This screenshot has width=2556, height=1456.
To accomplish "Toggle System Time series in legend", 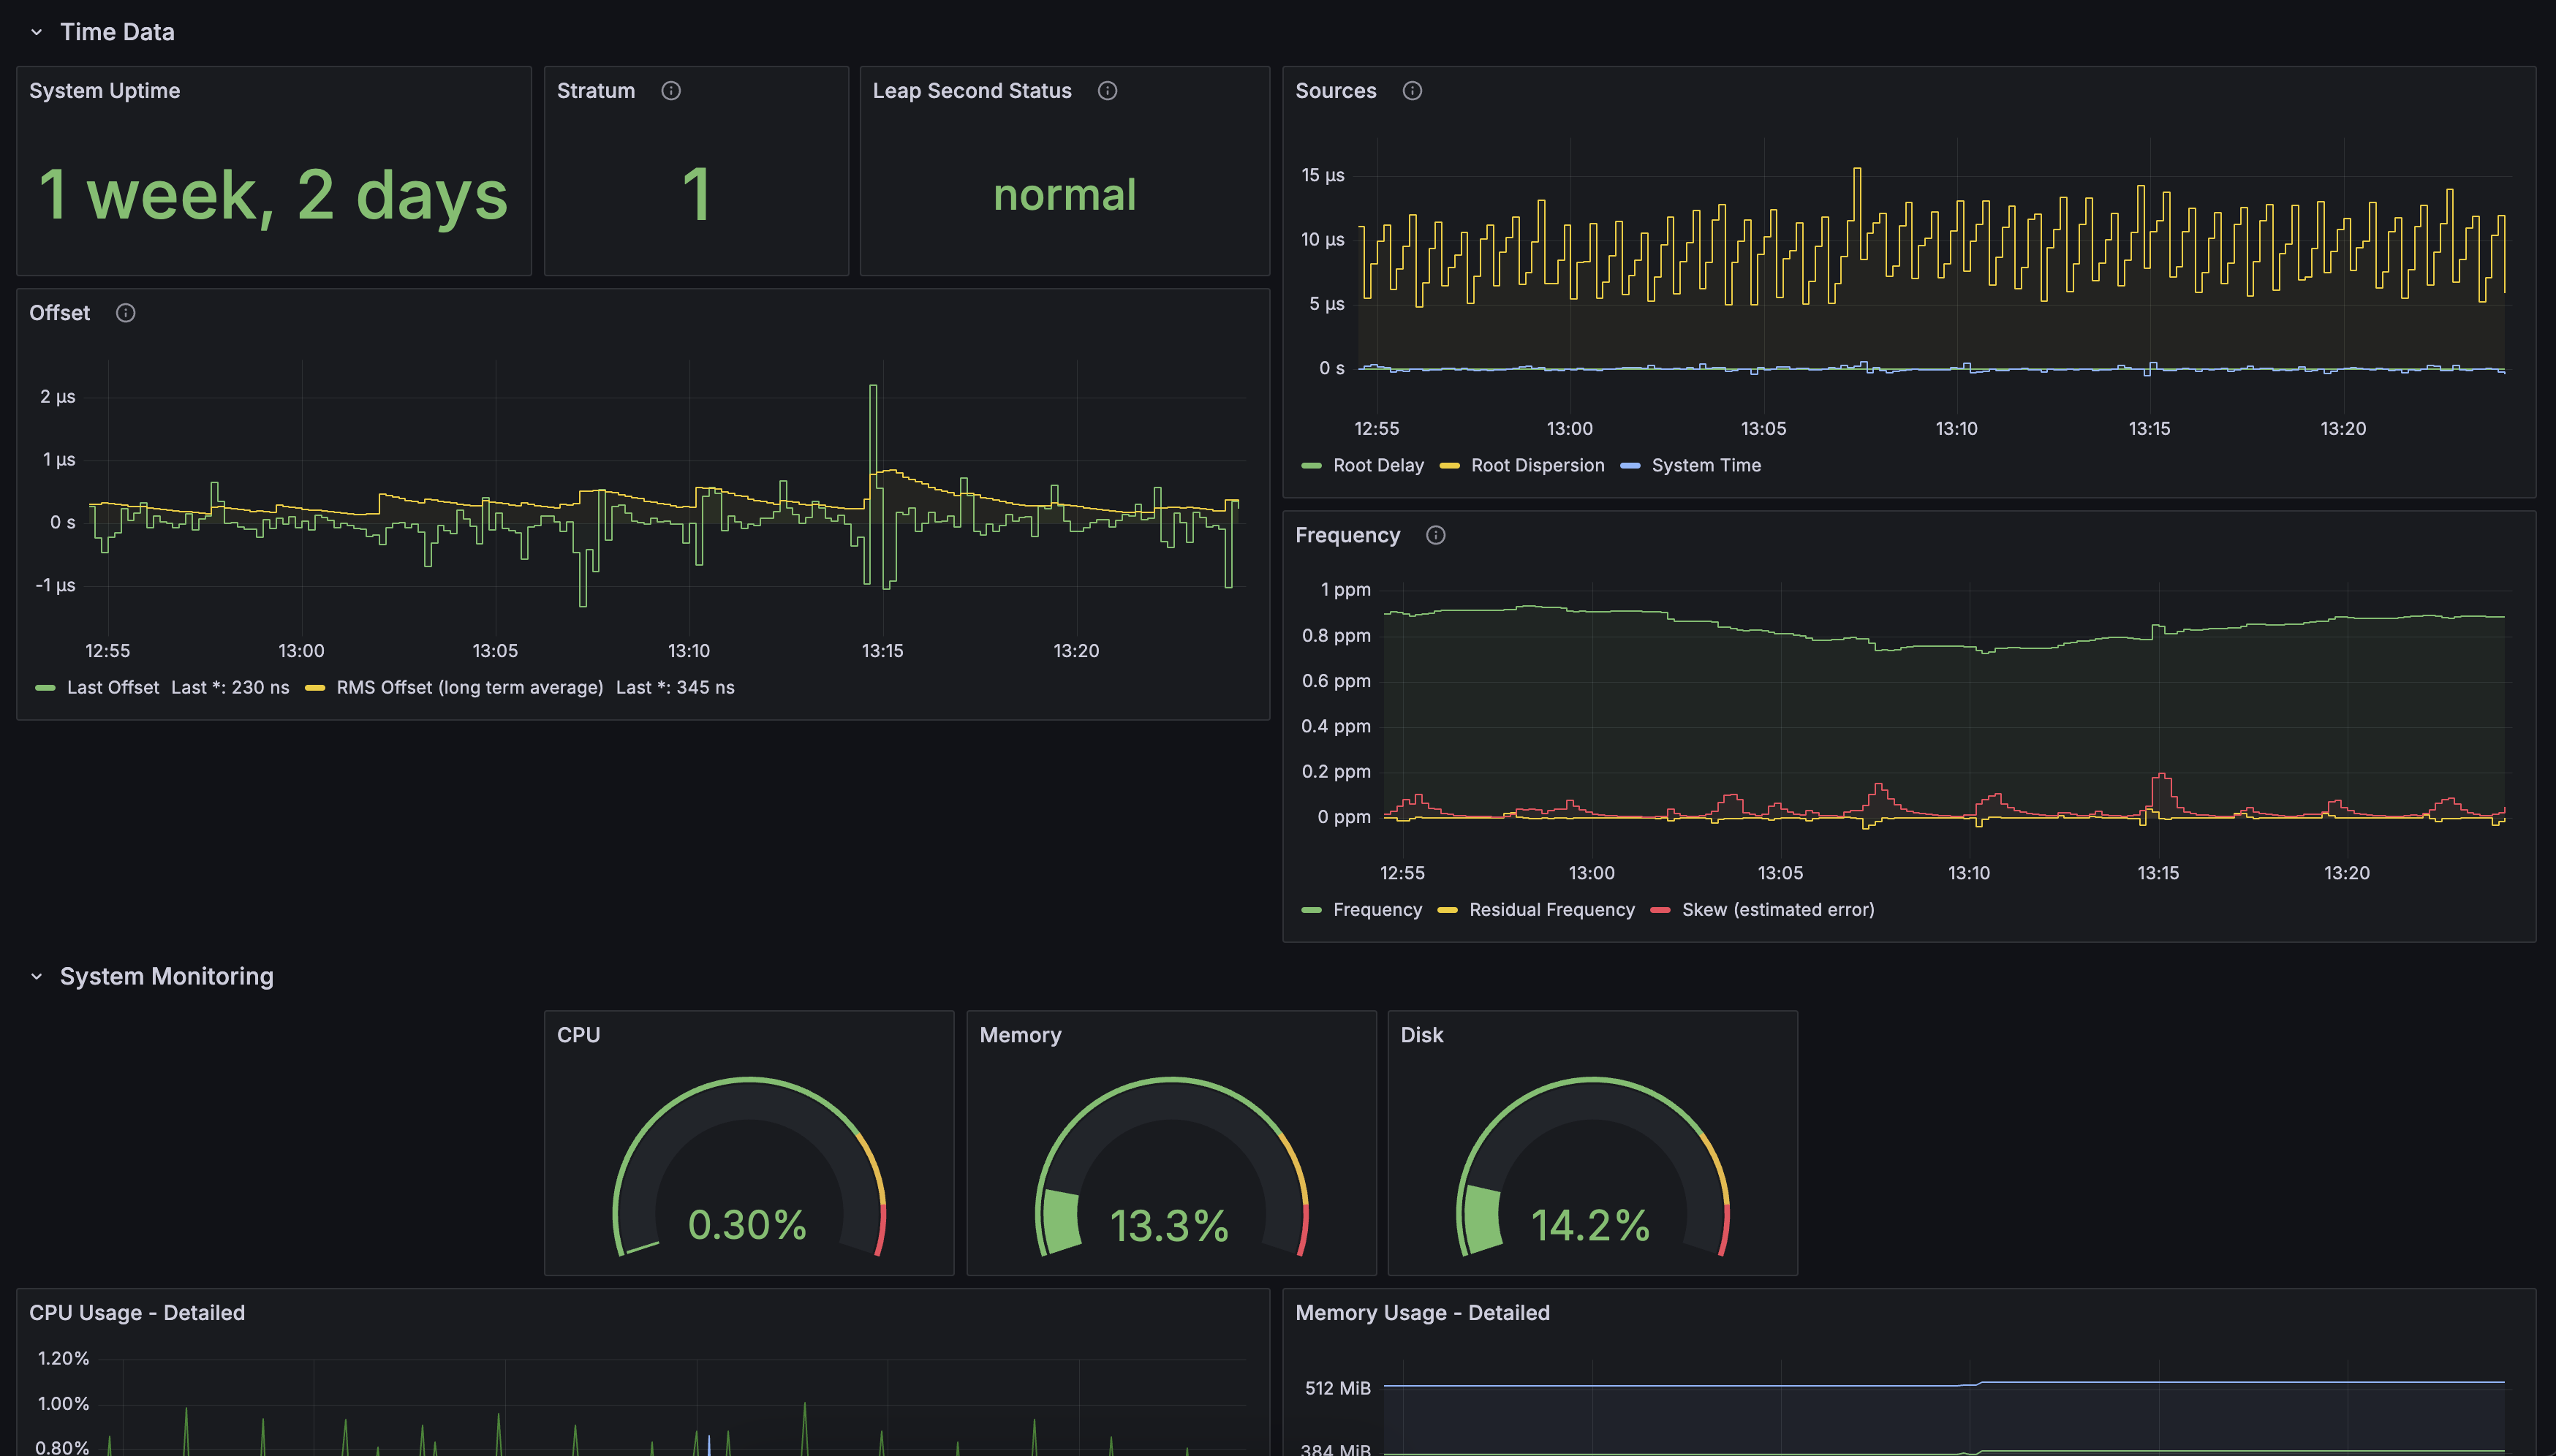I will 1705,465.
